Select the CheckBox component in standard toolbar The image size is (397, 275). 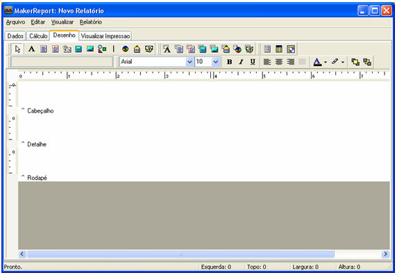149,49
